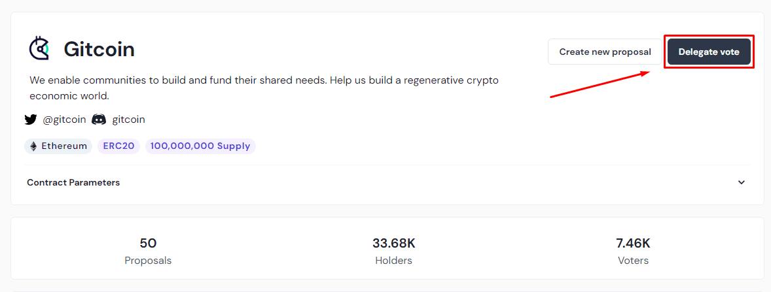View the 7.46K Voters statistic
The image size is (771, 292).
634,251
